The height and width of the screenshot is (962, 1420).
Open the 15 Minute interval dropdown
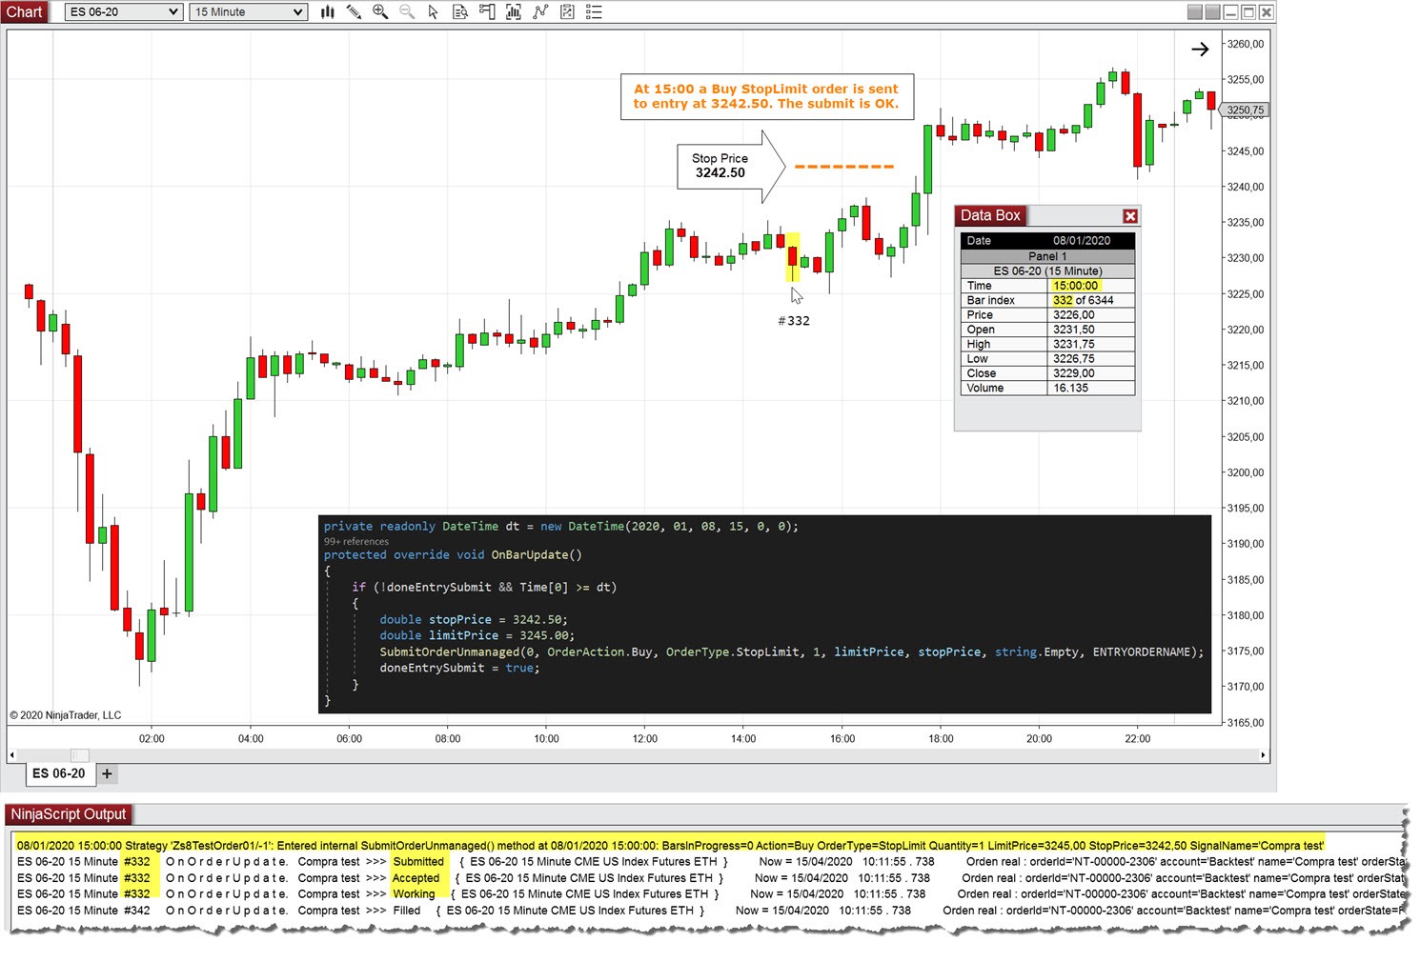pos(246,11)
